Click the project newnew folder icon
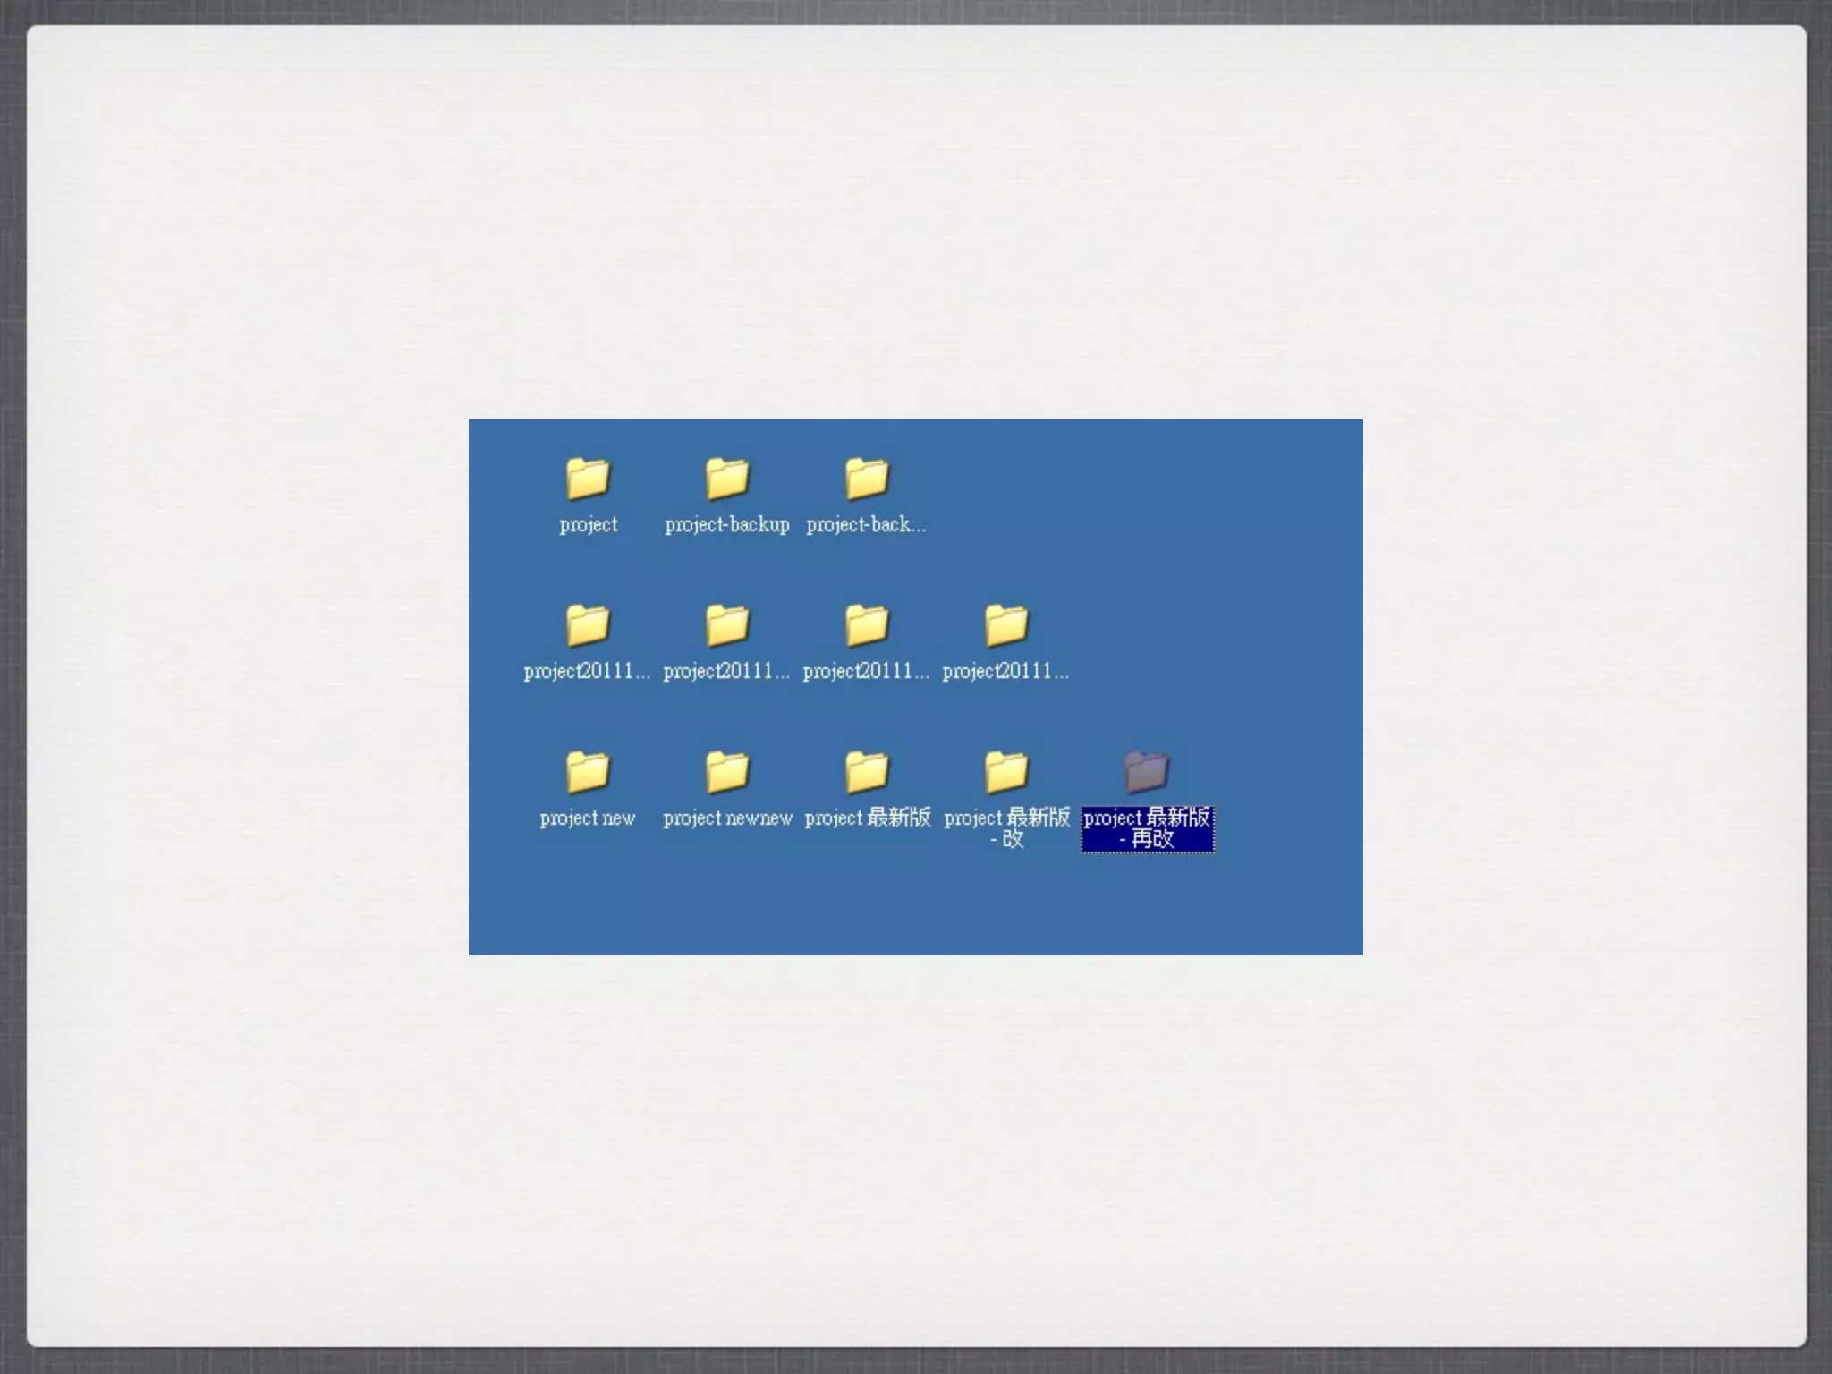The height and width of the screenshot is (1374, 1832). point(726,771)
